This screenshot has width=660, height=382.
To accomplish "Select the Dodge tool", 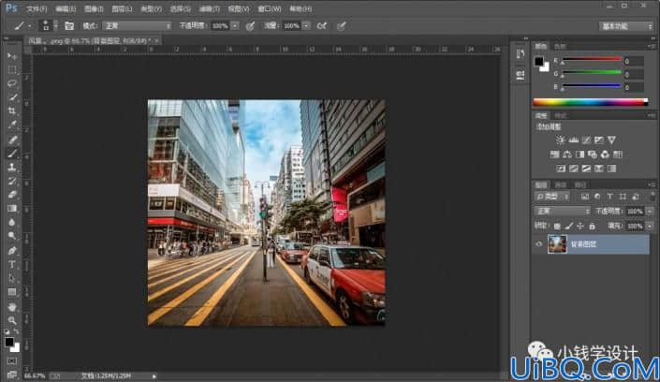I will 12,236.
